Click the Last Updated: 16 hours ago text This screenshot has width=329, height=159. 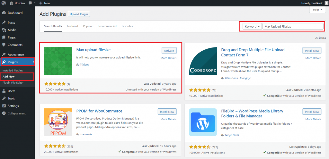159,146
